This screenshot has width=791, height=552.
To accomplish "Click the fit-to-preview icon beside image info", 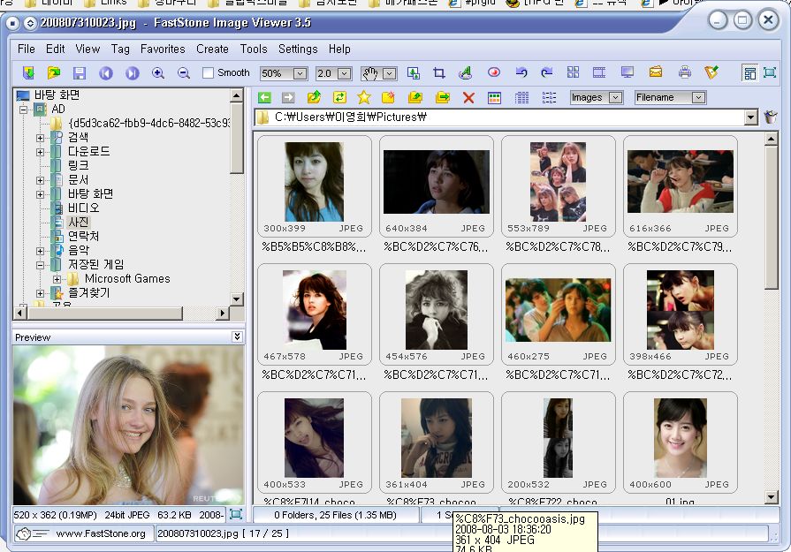I will click(236, 514).
